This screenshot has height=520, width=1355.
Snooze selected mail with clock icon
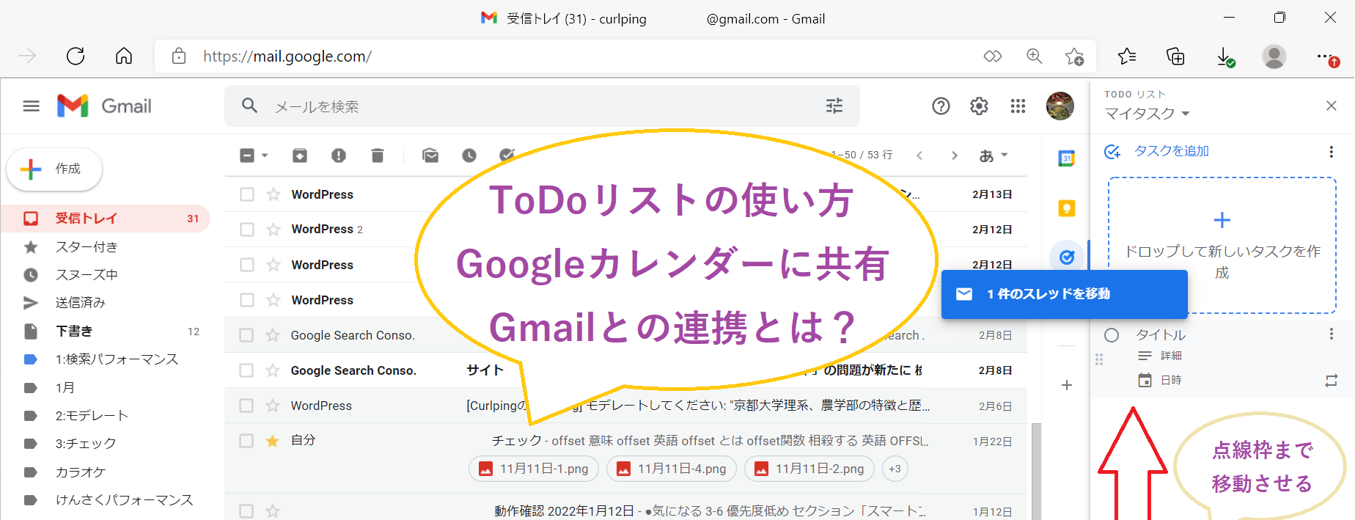click(x=469, y=155)
